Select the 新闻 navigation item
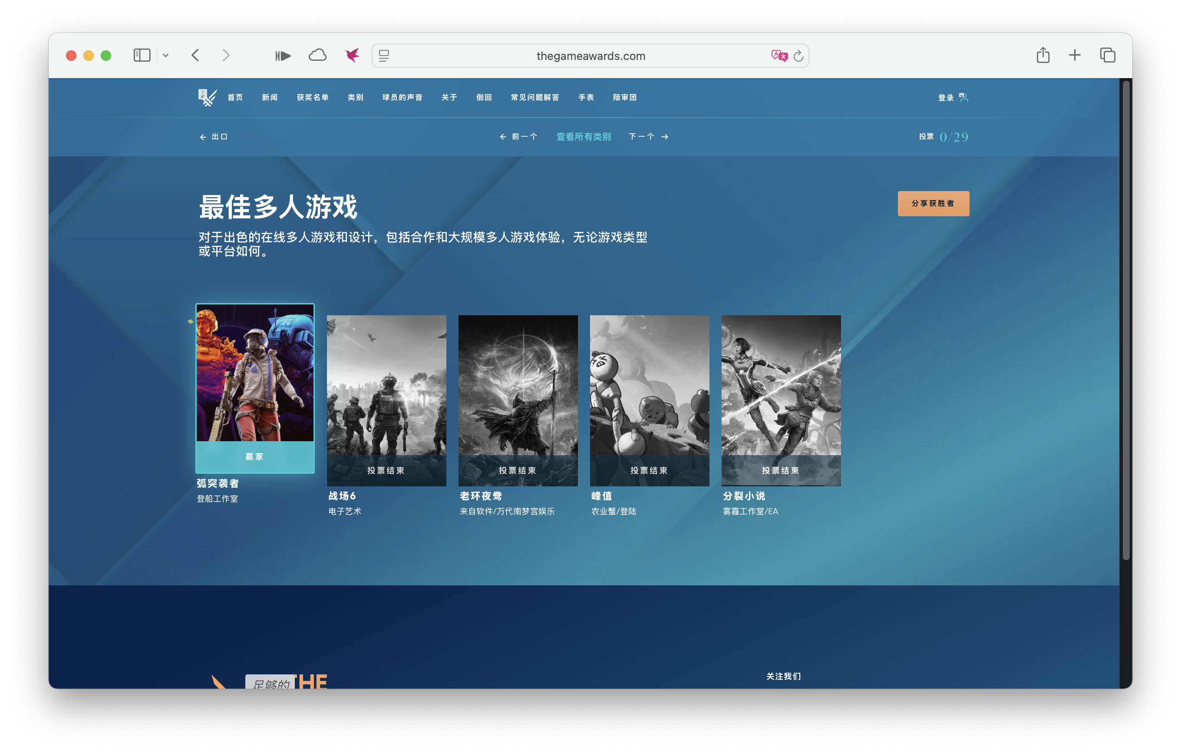Screen dimensions: 1181x753 point(269,97)
